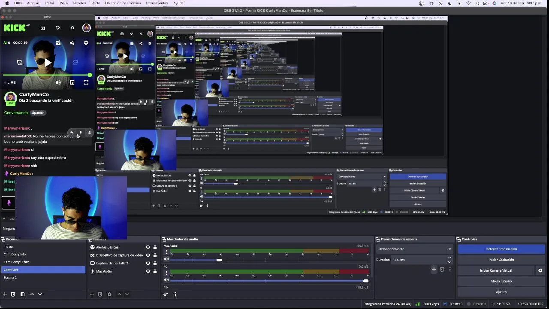Image resolution: width=549 pixels, height=309 pixels.
Task: Increase transition duration with up arrow
Action: click(449, 257)
